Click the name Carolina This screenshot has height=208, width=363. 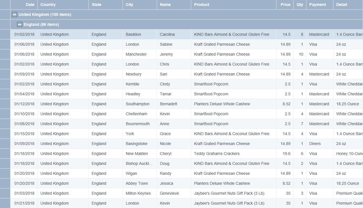pyautogui.click(x=167, y=34)
